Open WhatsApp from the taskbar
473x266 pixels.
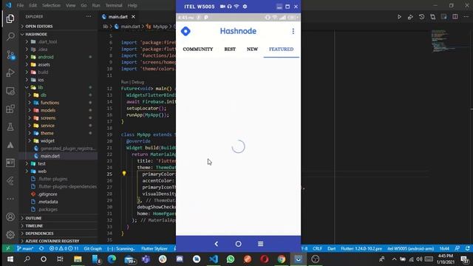(x=231, y=259)
